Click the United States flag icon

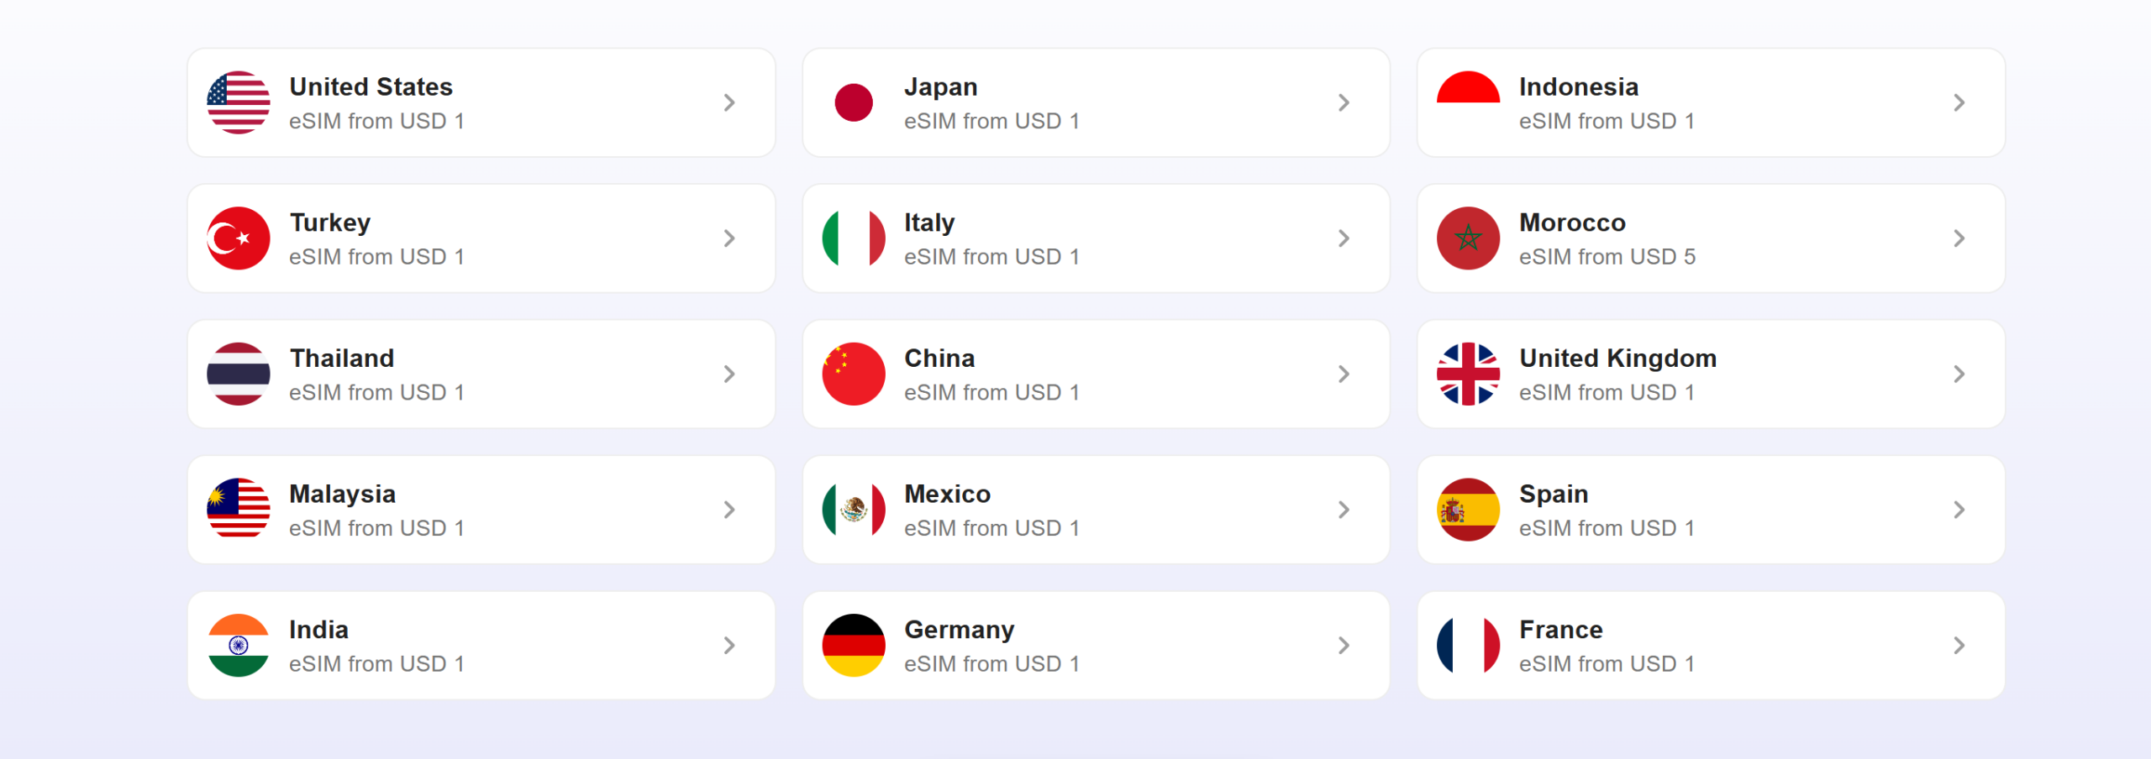[x=239, y=102]
